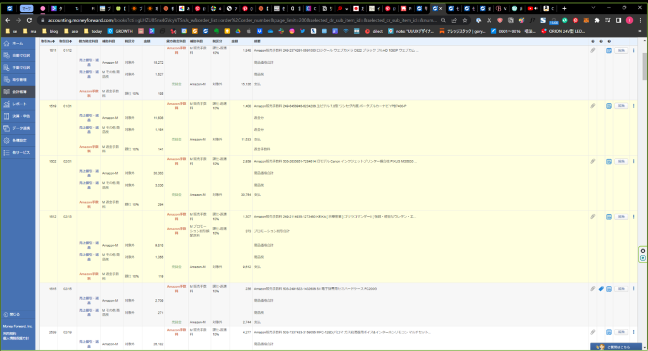Expand the three-dot menu for transaction 1612
The width and height of the screenshot is (648, 351).
click(x=633, y=216)
